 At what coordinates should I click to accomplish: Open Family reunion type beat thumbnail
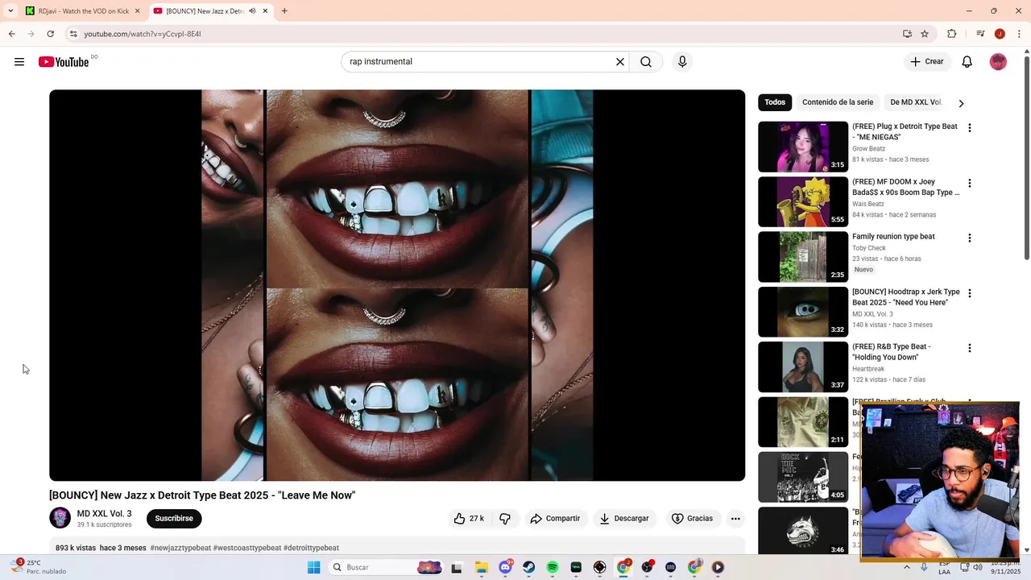(803, 256)
